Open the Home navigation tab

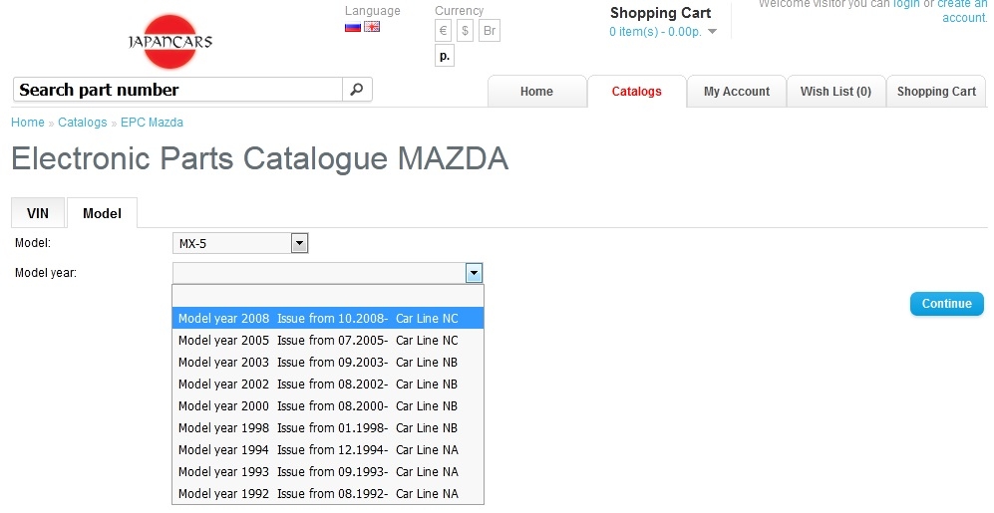537,92
